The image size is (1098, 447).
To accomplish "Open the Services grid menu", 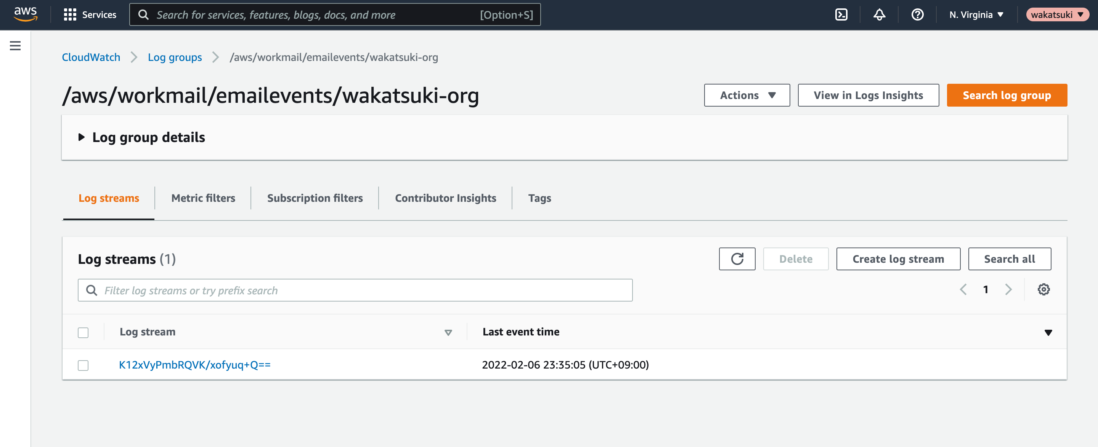I will coord(90,15).
